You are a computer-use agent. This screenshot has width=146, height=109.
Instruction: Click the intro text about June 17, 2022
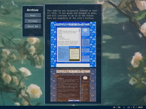point(72,14)
